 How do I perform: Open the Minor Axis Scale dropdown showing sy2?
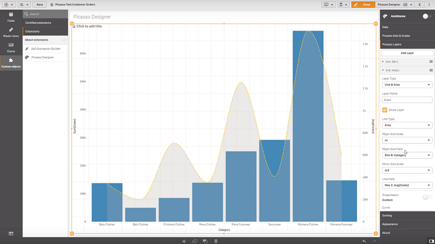click(407, 170)
